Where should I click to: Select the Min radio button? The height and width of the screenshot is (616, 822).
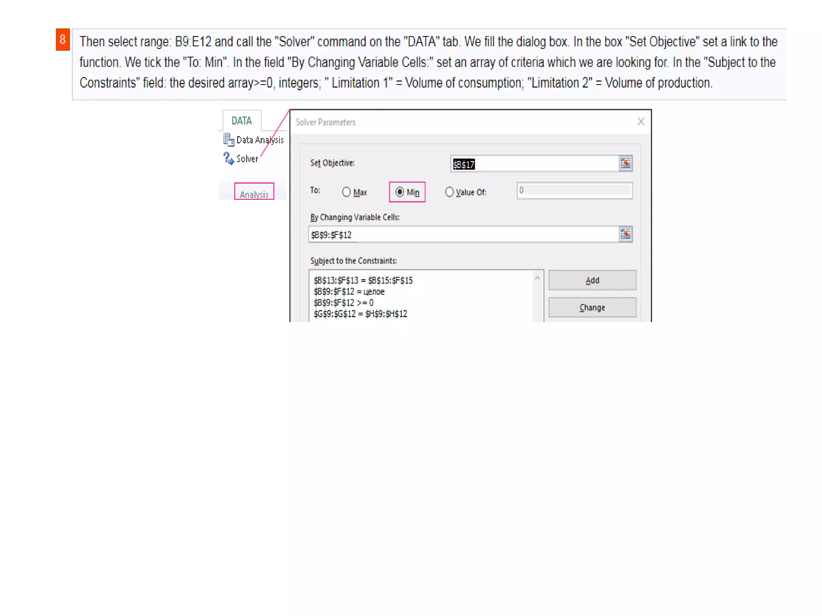(x=400, y=192)
